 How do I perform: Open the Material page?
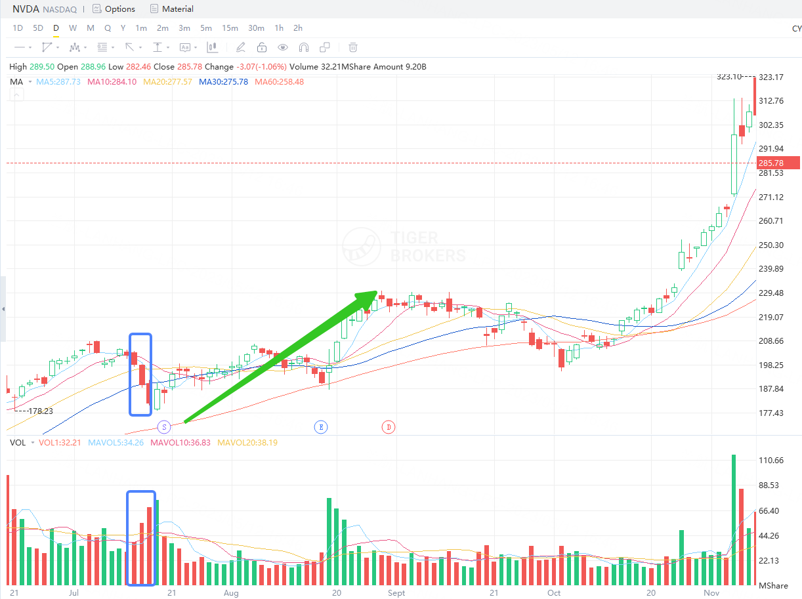(171, 9)
